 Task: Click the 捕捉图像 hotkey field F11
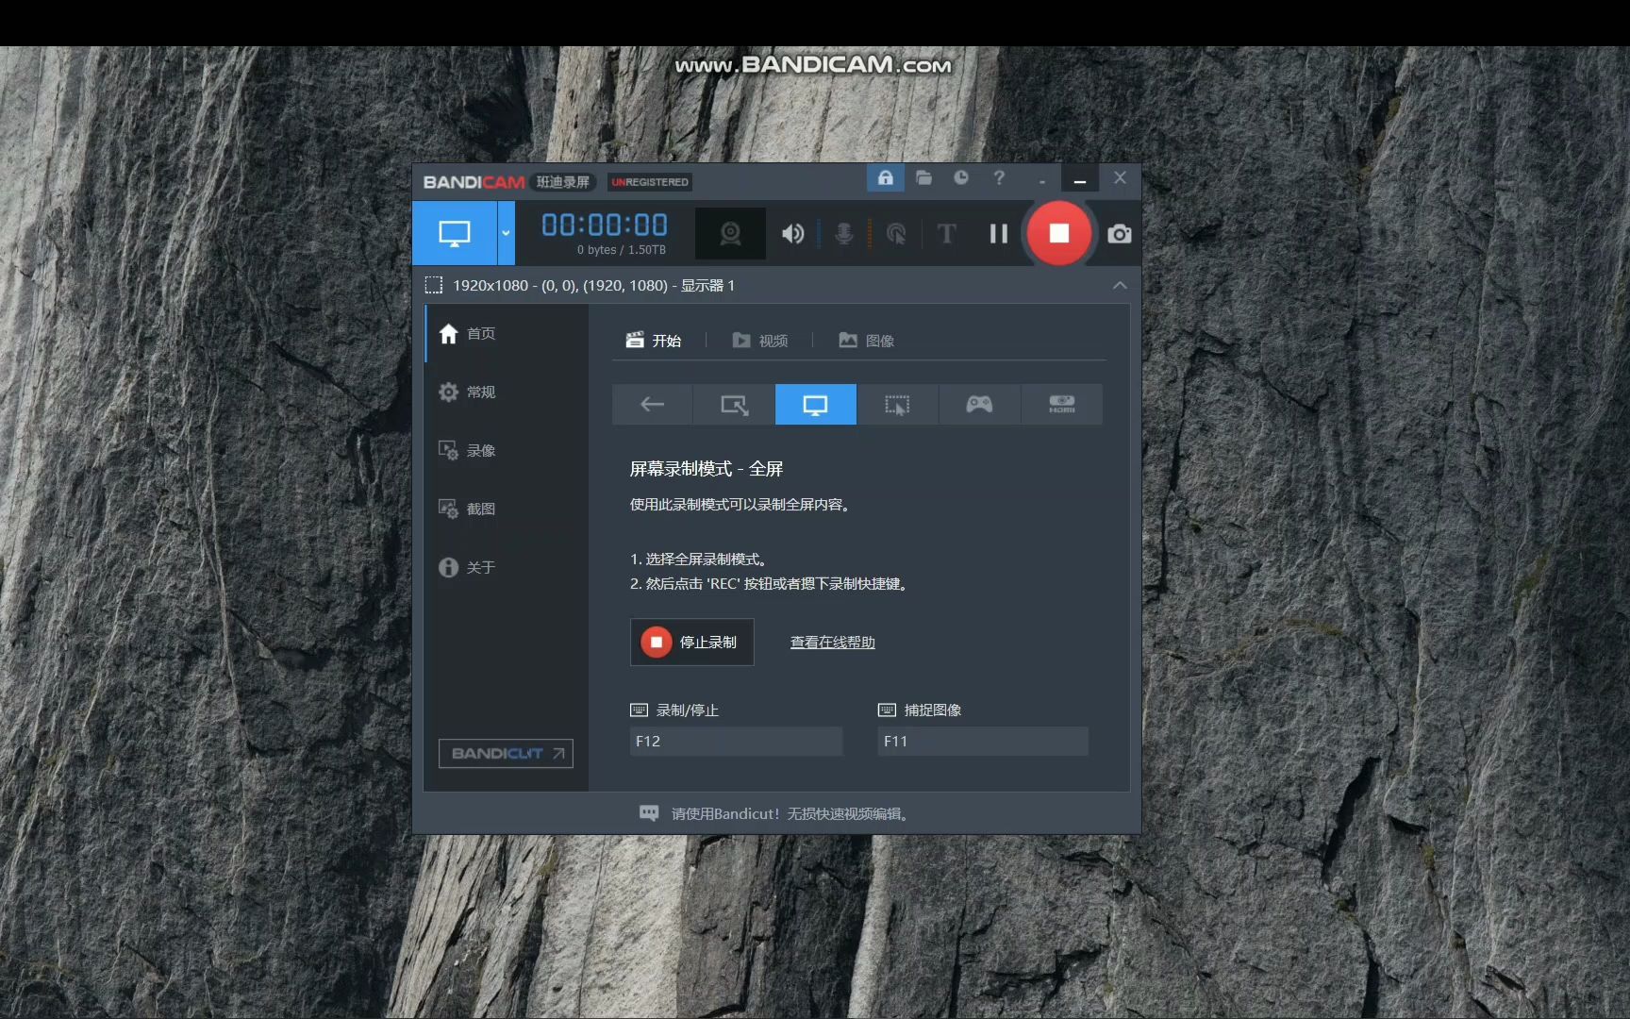(x=983, y=741)
